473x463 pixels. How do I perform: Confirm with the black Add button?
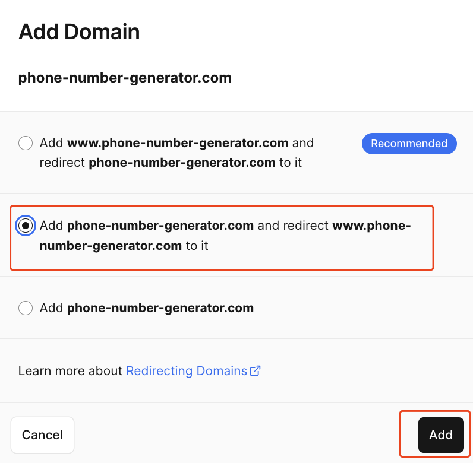point(440,435)
